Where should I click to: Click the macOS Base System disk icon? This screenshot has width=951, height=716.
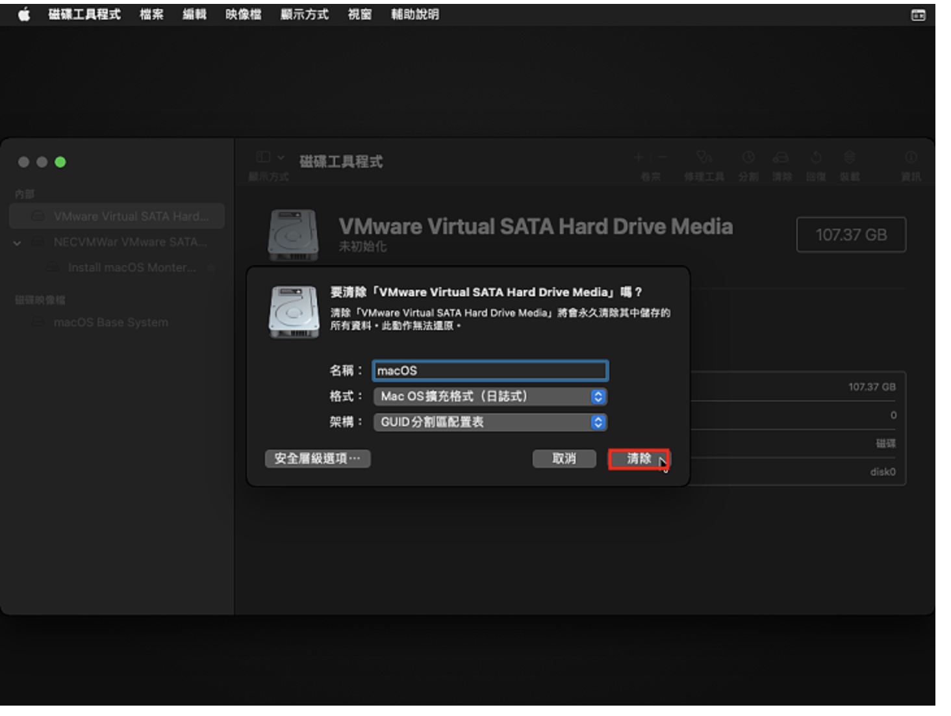point(39,322)
